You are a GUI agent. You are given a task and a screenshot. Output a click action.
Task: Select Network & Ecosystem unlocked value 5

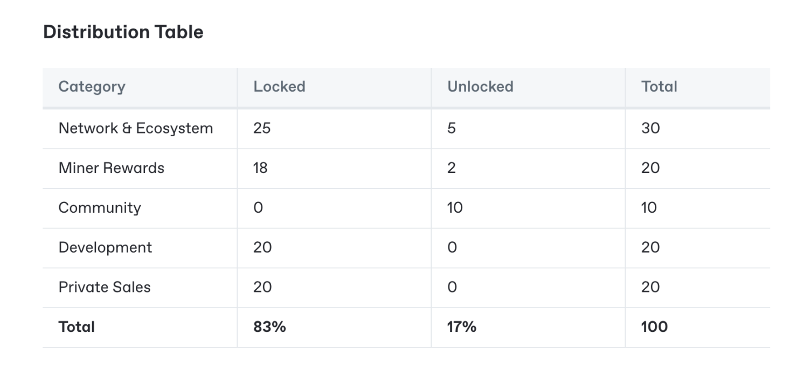click(452, 128)
